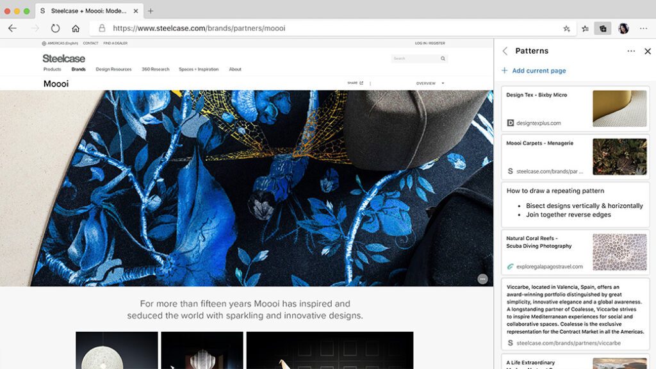
Task: Open the Brands menu
Action: (78, 69)
